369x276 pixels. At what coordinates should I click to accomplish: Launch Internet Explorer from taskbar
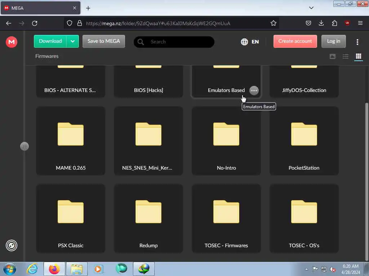(x=32, y=269)
